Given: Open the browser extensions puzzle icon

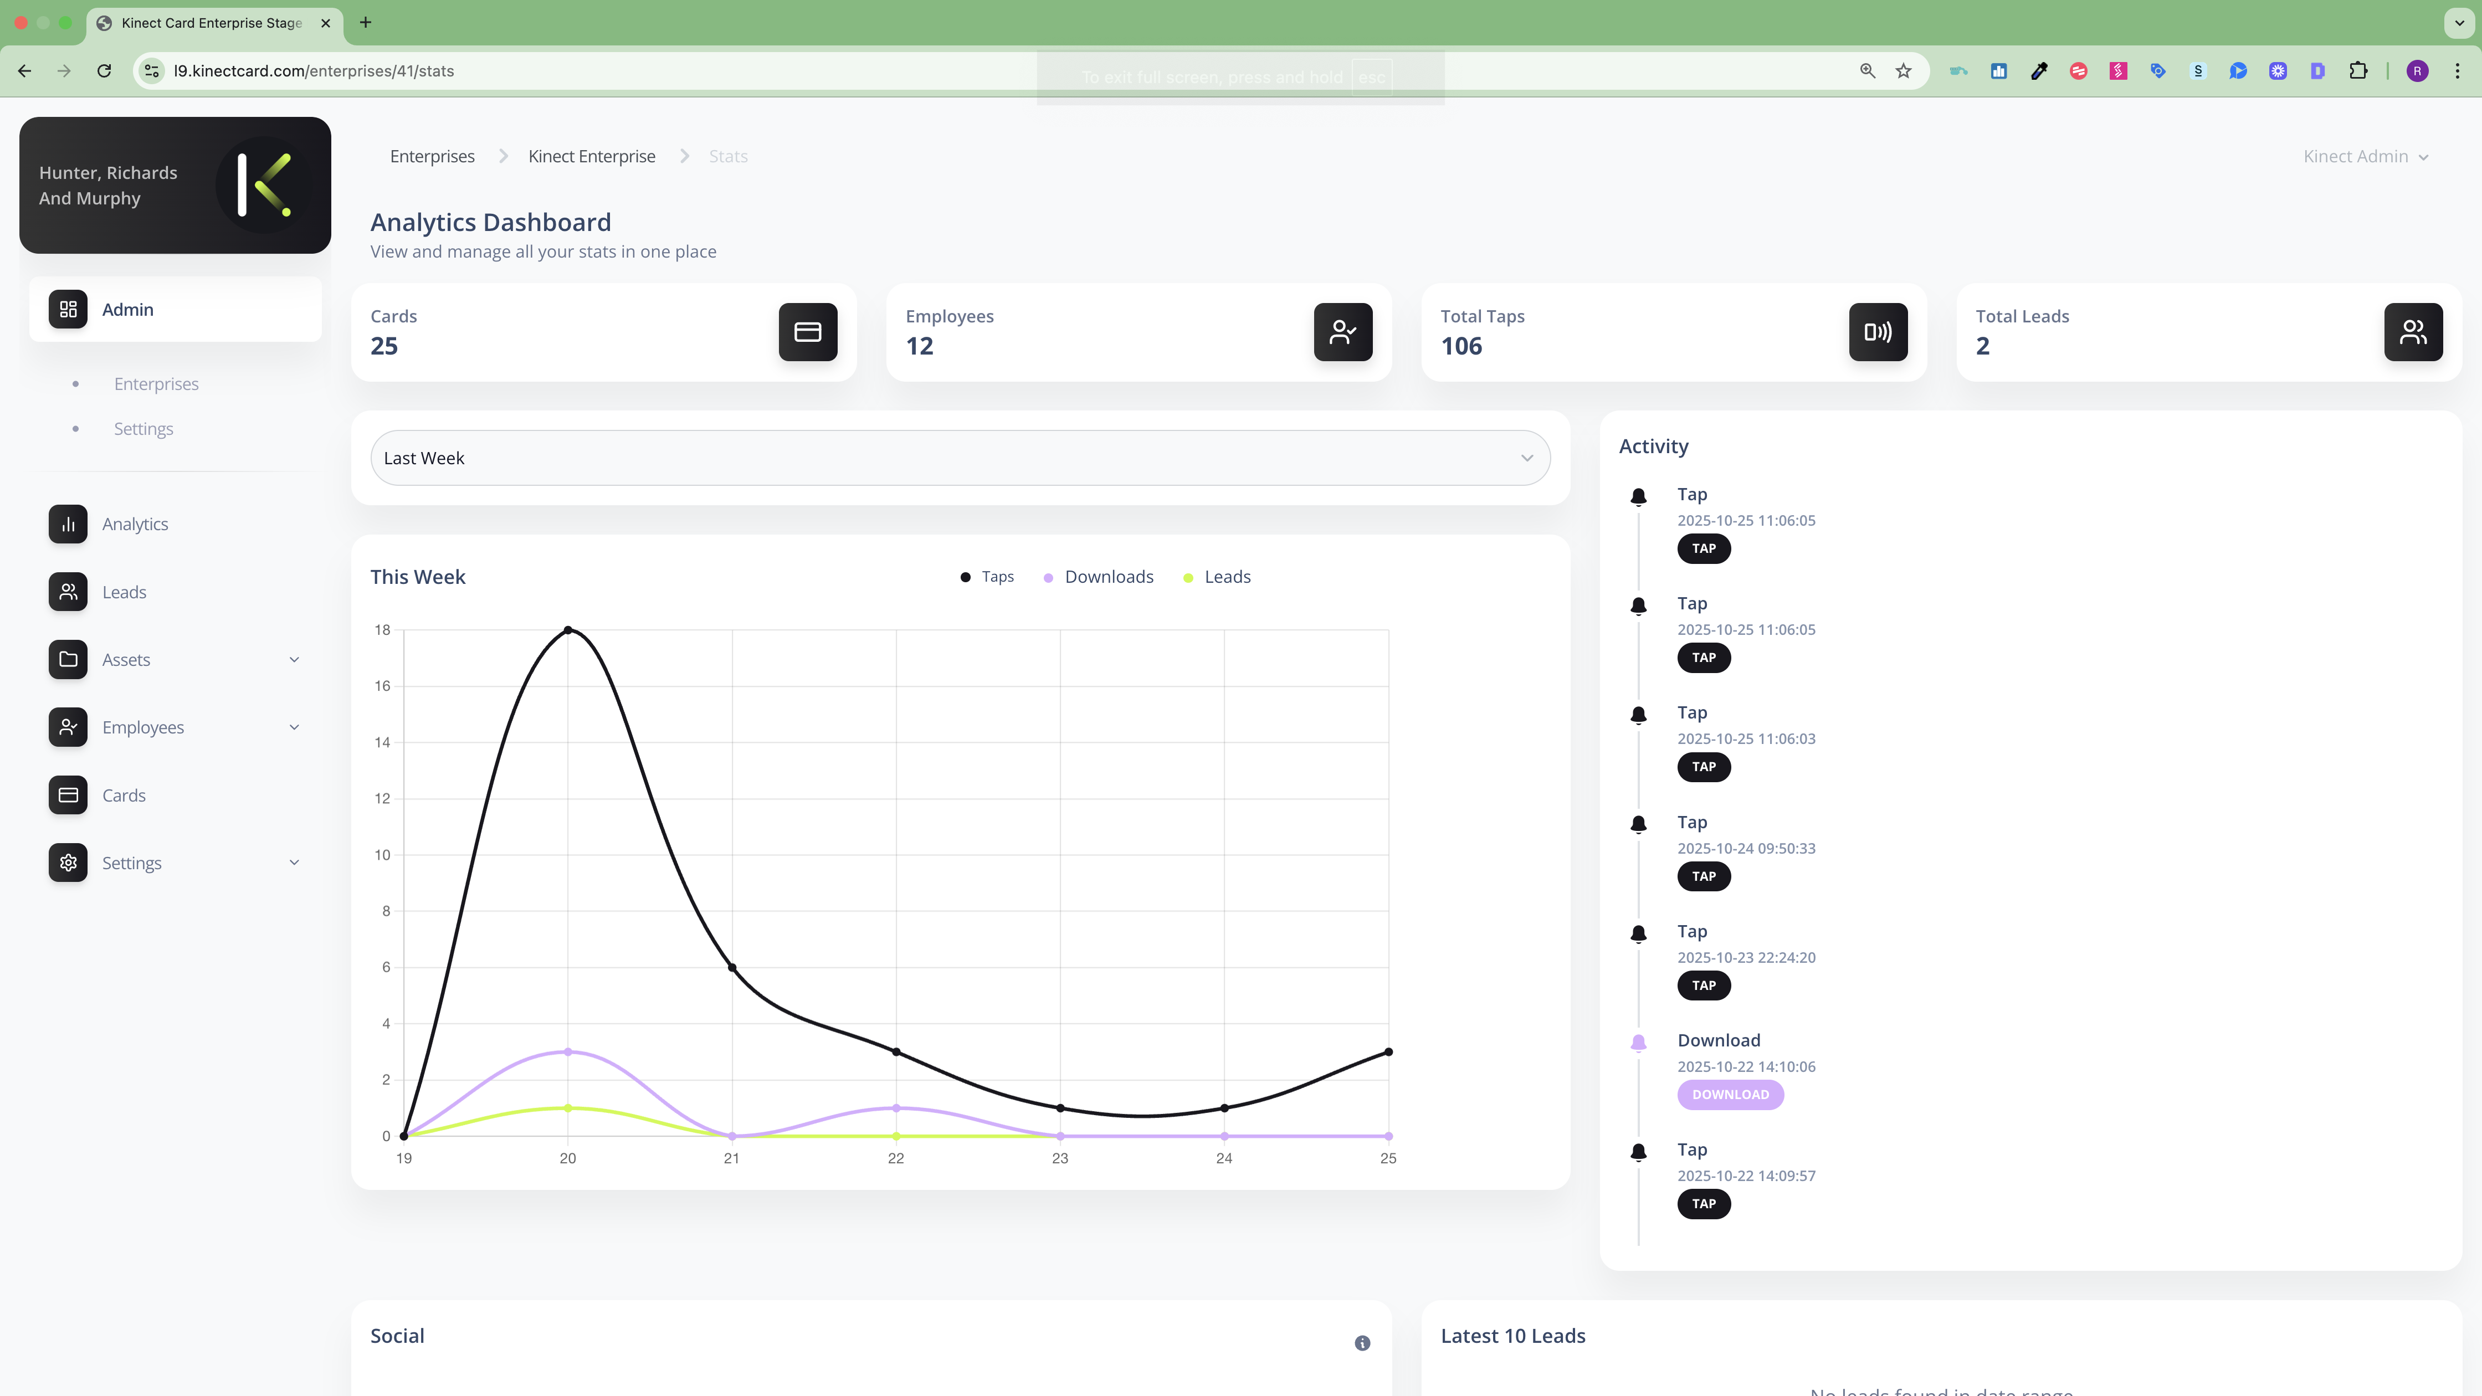Looking at the screenshot, I should 2358,71.
